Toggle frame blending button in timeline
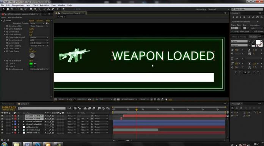This screenshot has width=264, height=146. (90, 108)
